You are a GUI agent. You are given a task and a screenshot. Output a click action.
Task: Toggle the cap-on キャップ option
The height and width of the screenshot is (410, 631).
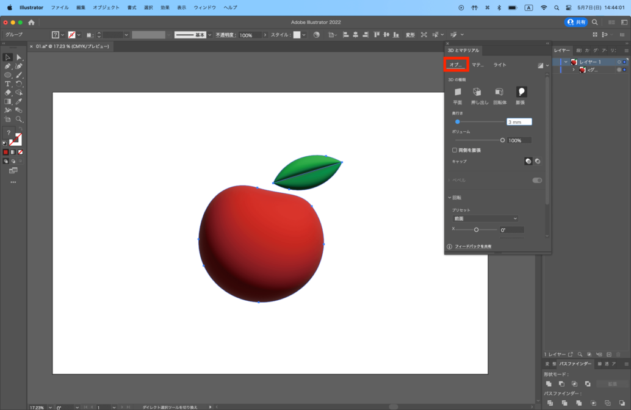click(x=528, y=161)
